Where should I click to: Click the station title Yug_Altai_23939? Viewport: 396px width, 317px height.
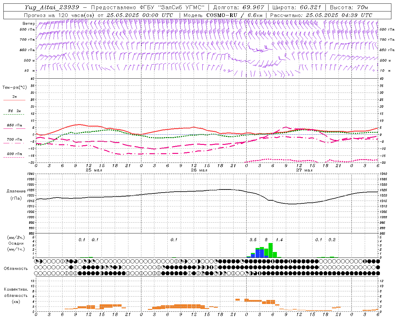pos(52,7)
